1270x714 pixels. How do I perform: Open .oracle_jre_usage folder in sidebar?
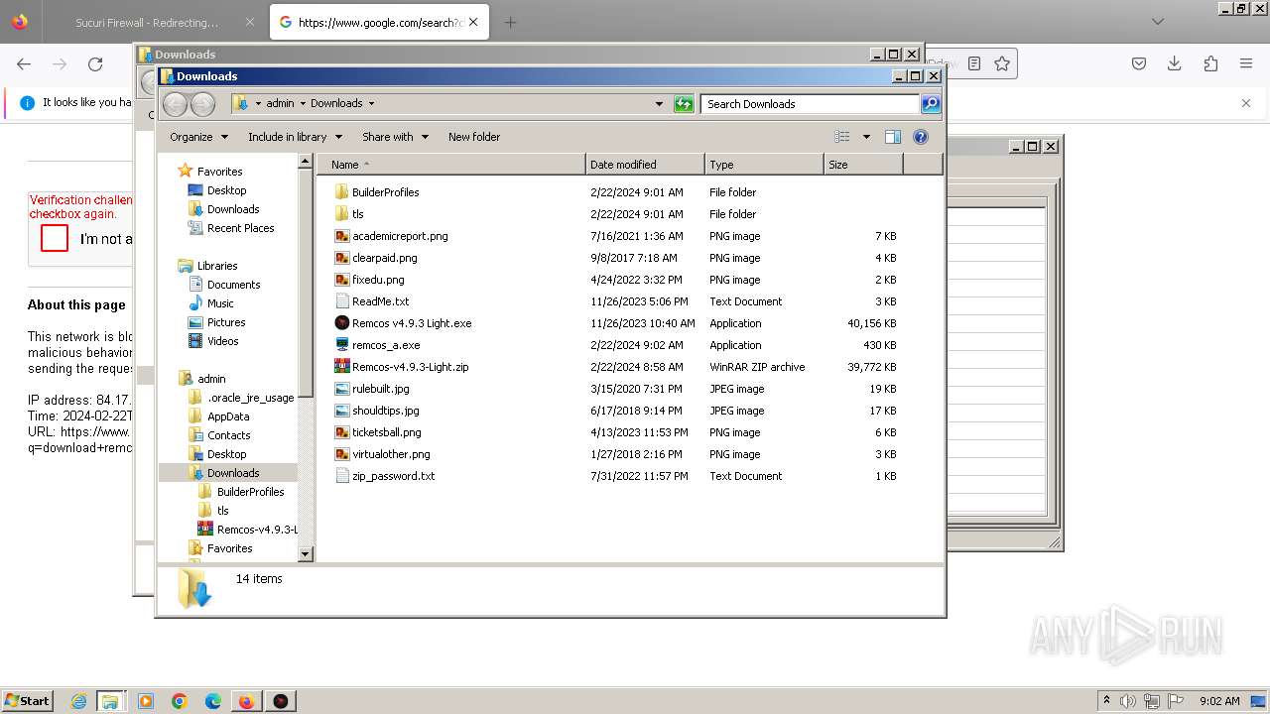(x=241, y=398)
